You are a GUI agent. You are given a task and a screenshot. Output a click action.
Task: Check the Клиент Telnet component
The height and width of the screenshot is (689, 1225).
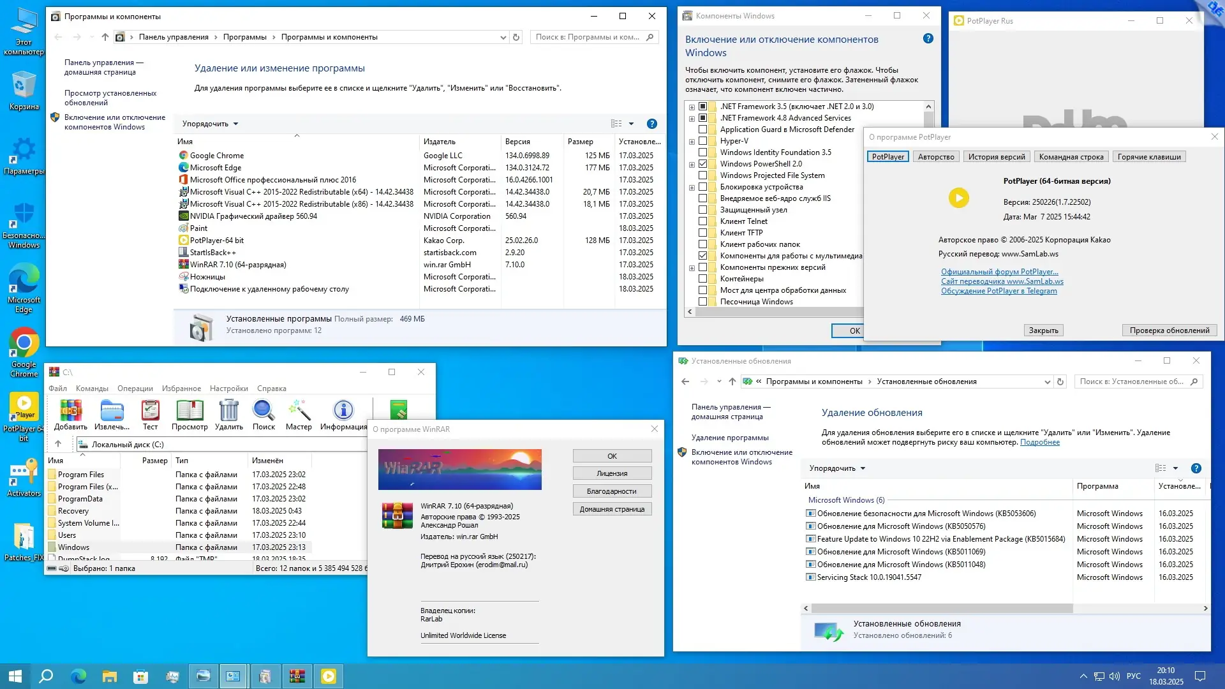click(704, 221)
